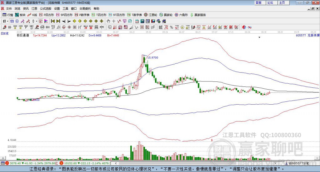
Task: Click the 极反通道 indicator name
Action: (x=23, y=36)
